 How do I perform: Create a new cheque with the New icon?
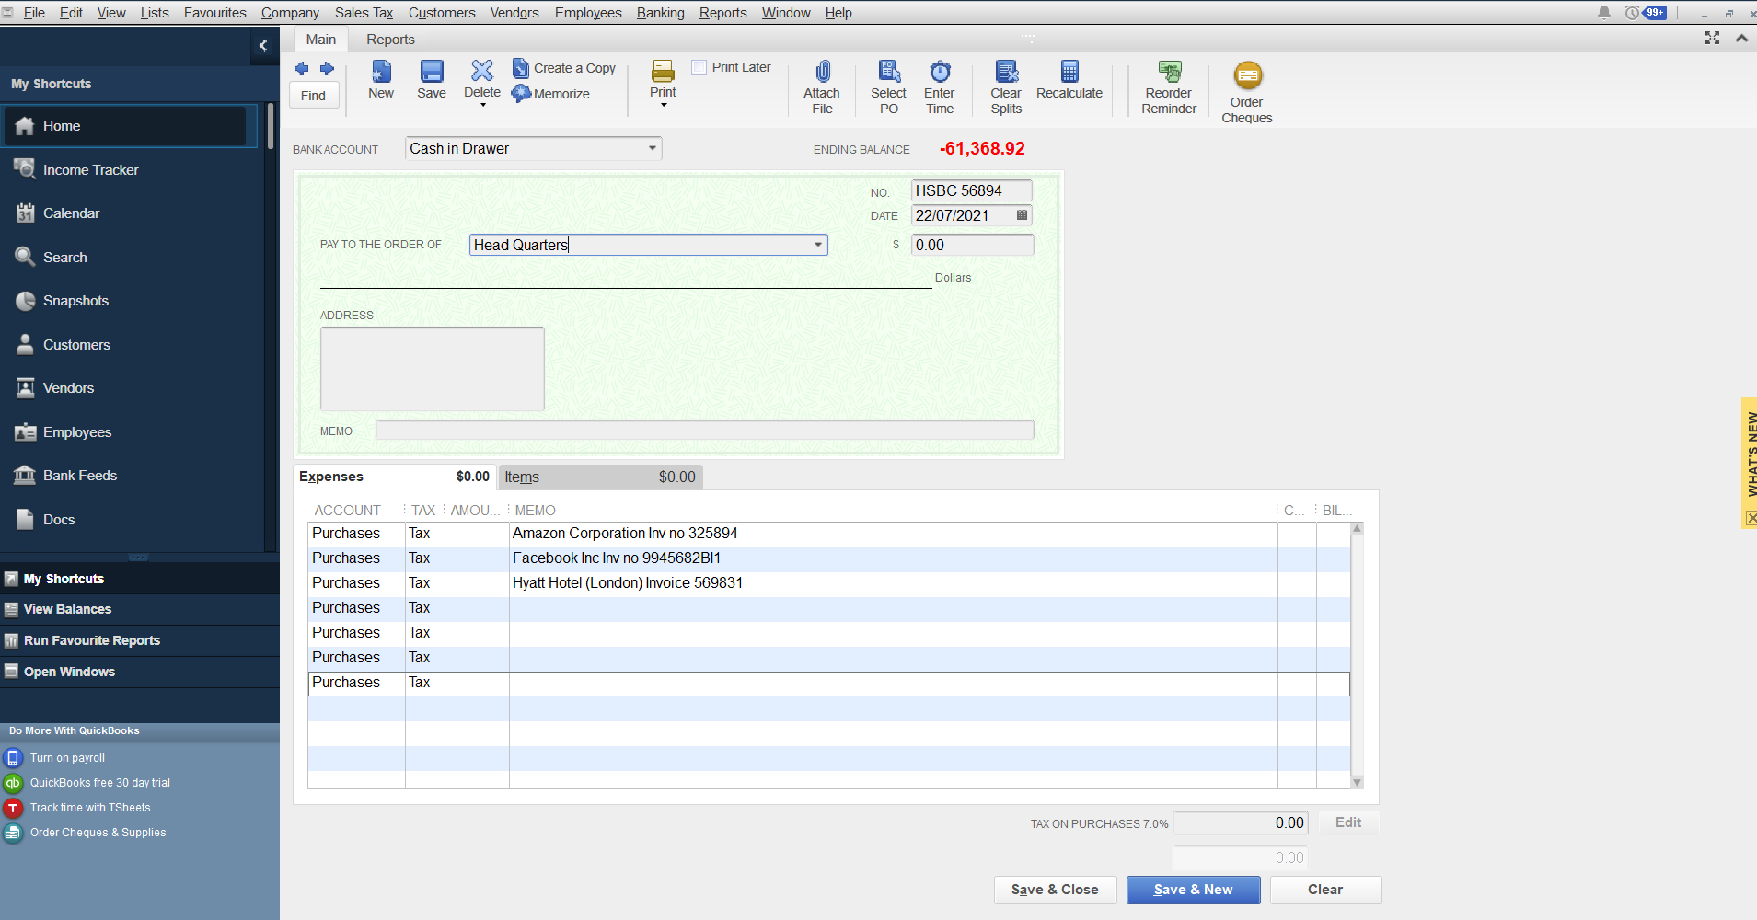[x=380, y=81]
